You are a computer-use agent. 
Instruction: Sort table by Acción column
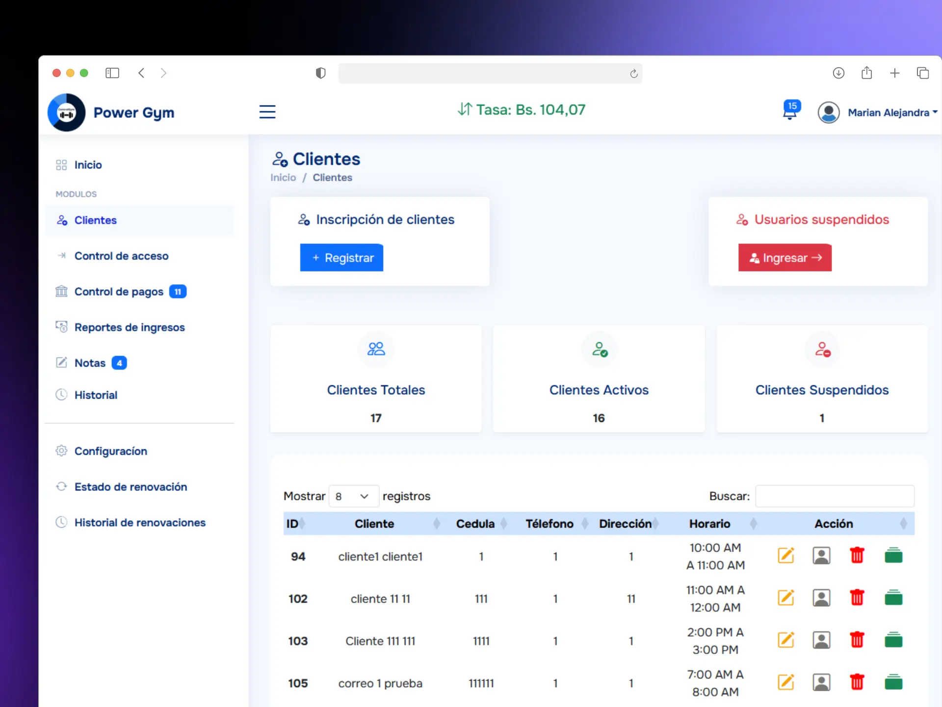pyautogui.click(x=834, y=524)
